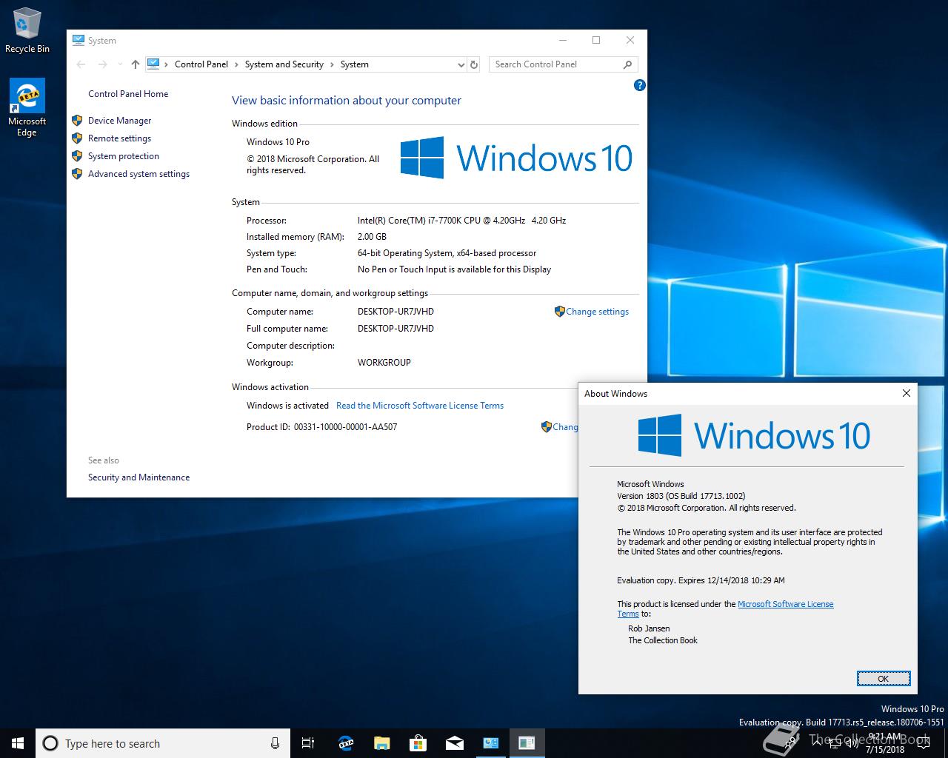The image size is (948, 758).
Task: Click the shield icon beside System protection
Action: point(76,155)
